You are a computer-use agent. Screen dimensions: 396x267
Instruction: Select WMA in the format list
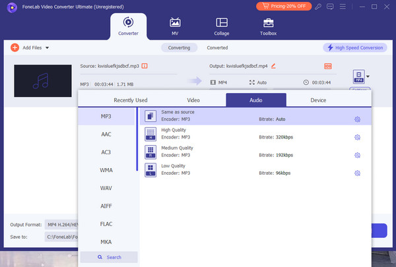point(106,170)
